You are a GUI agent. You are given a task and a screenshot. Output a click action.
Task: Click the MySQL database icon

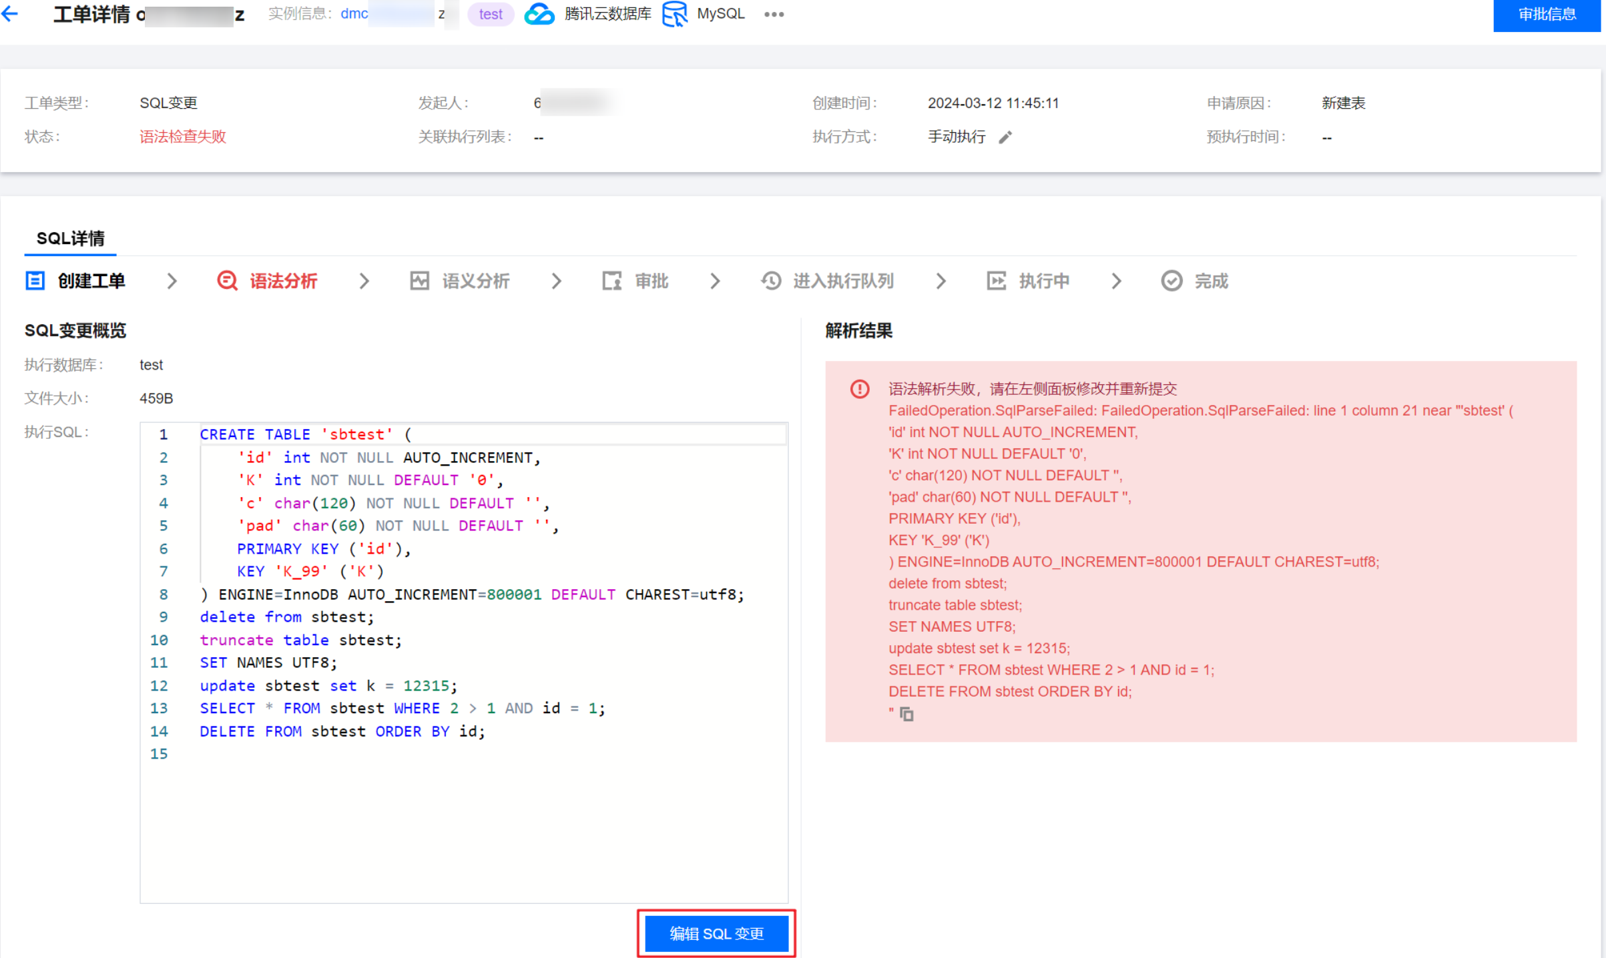click(x=675, y=14)
